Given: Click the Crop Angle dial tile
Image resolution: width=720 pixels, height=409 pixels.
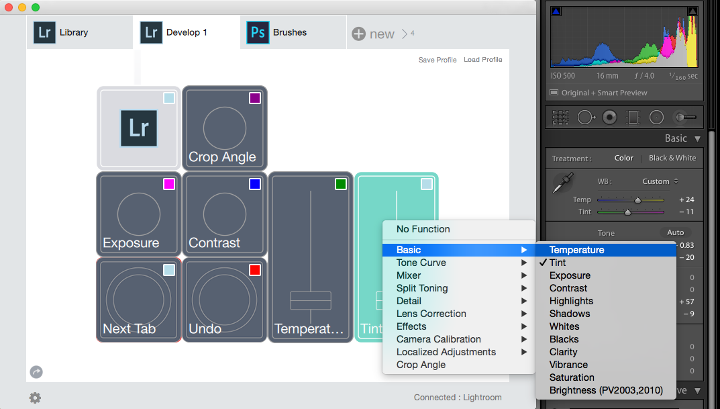Looking at the screenshot, I should point(225,128).
